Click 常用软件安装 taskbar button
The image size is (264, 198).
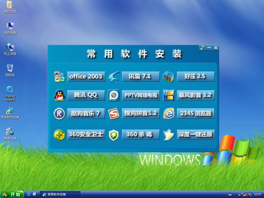pos(60,195)
